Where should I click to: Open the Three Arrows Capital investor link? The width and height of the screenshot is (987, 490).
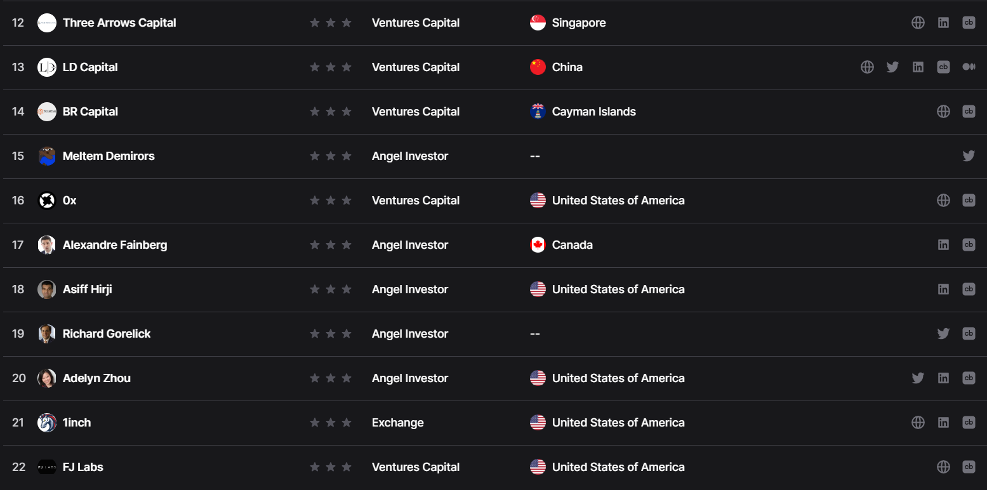tap(119, 23)
